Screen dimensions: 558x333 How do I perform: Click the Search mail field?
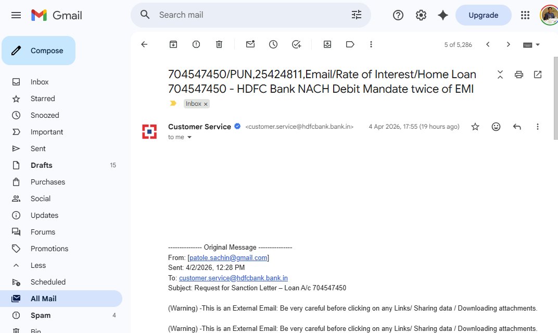pos(251,15)
